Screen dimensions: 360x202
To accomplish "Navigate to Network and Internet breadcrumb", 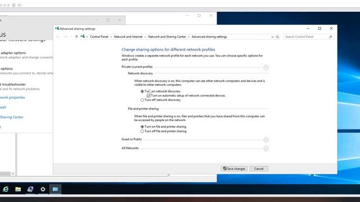I will click(128, 36).
